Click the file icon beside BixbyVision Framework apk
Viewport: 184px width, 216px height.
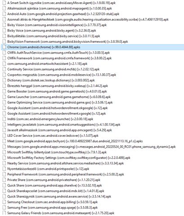(4, 41)
